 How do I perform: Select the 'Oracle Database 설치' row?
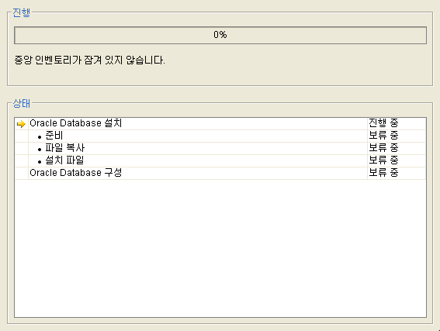[x=220, y=123]
